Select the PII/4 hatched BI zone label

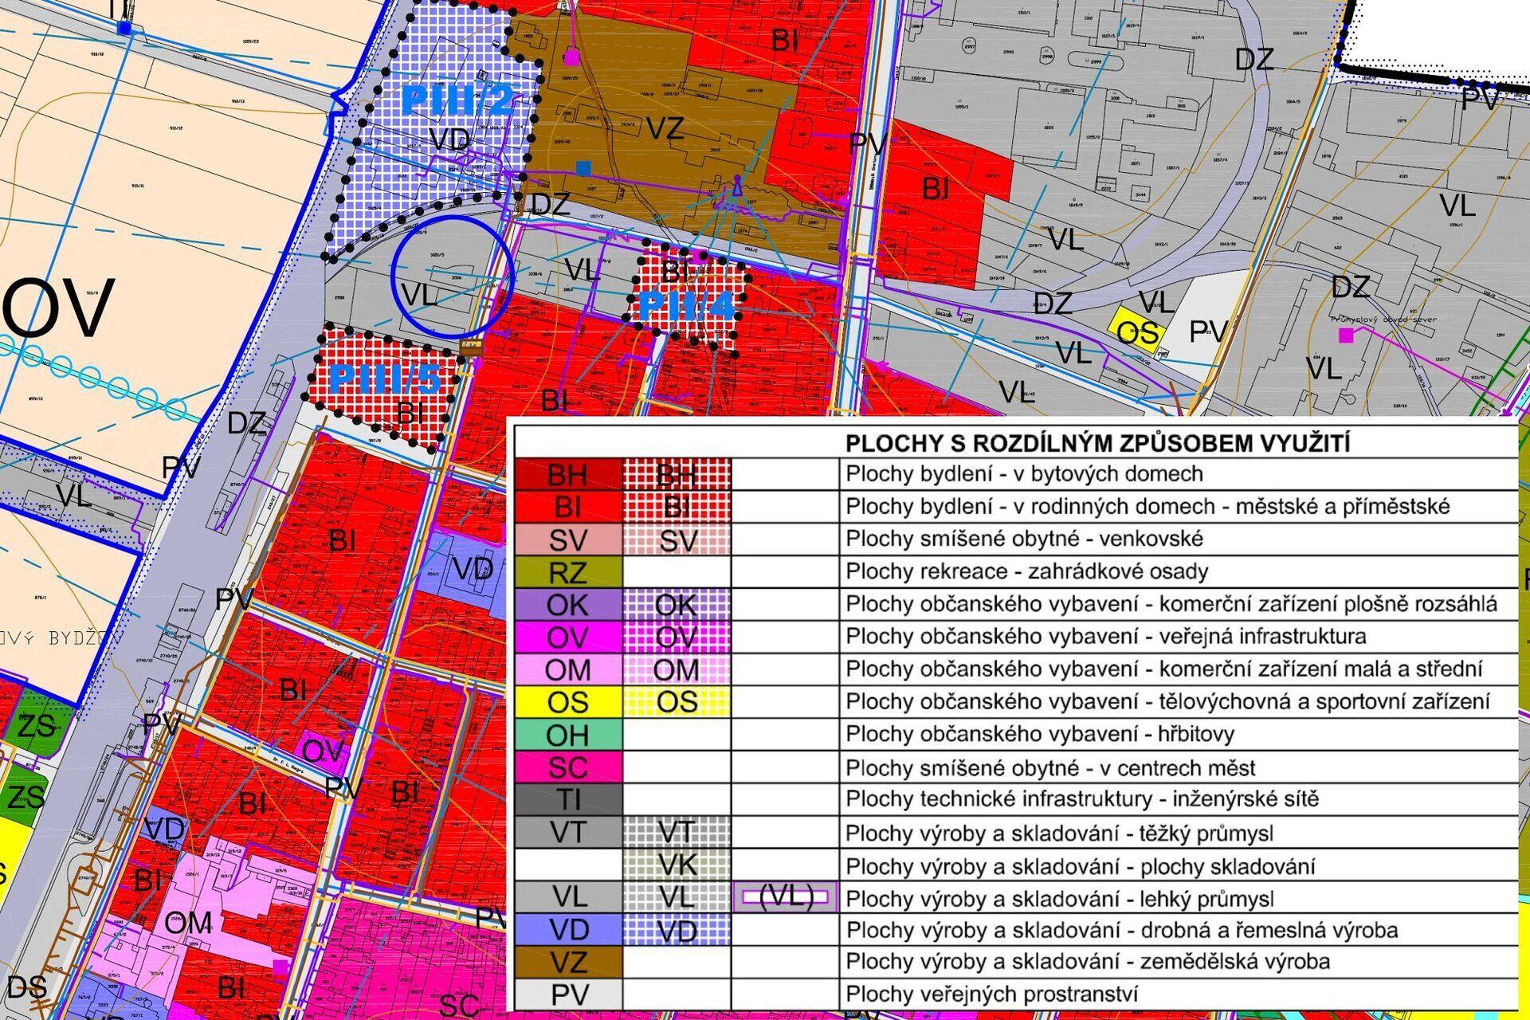687,304
